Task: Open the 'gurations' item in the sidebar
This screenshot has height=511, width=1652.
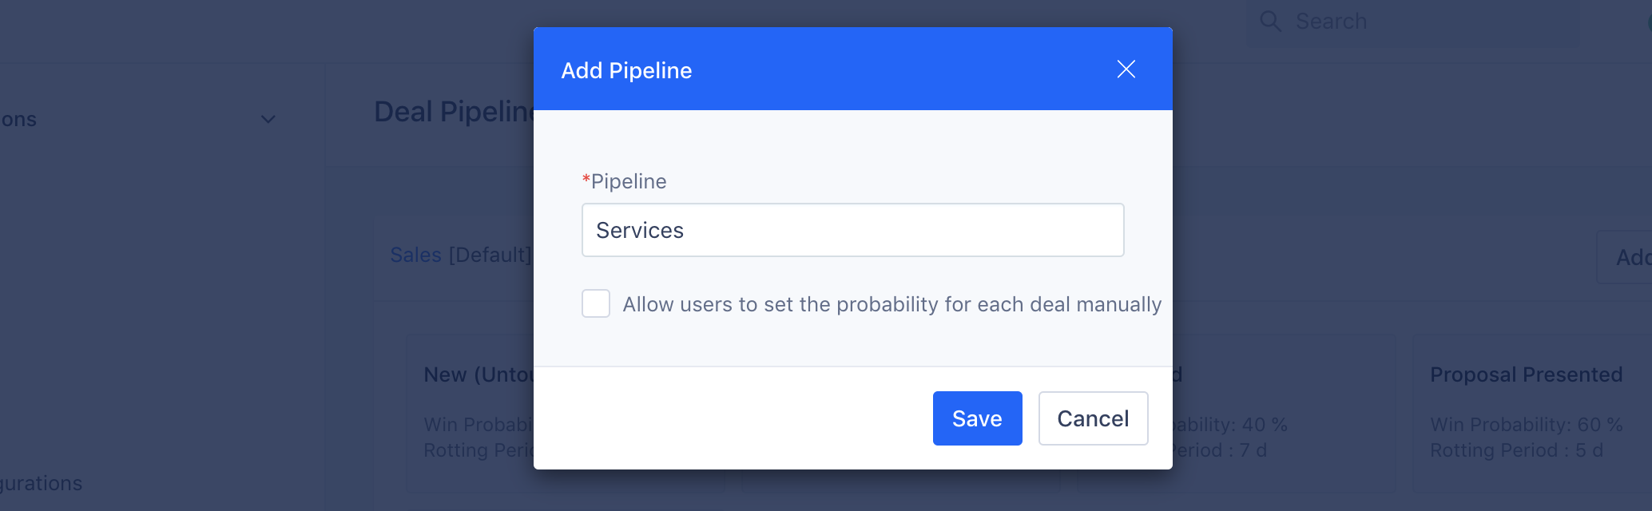Action: 41,483
